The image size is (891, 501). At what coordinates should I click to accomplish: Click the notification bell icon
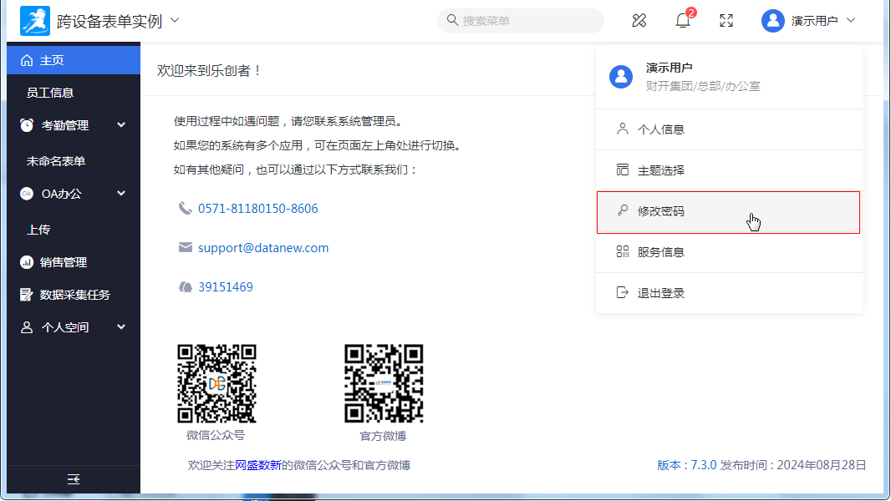683,21
